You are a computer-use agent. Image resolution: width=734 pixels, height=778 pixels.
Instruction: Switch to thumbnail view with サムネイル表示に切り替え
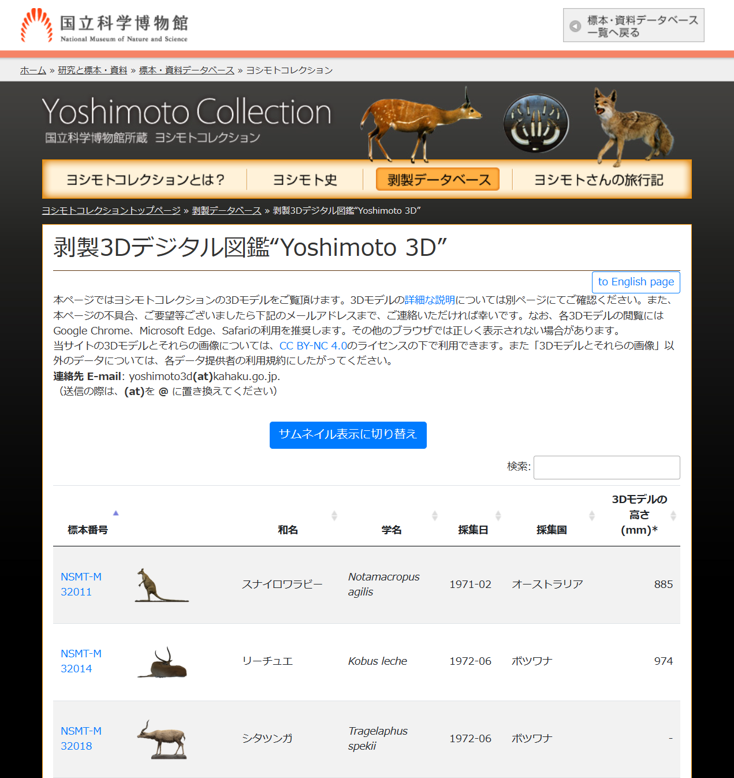click(348, 435)
